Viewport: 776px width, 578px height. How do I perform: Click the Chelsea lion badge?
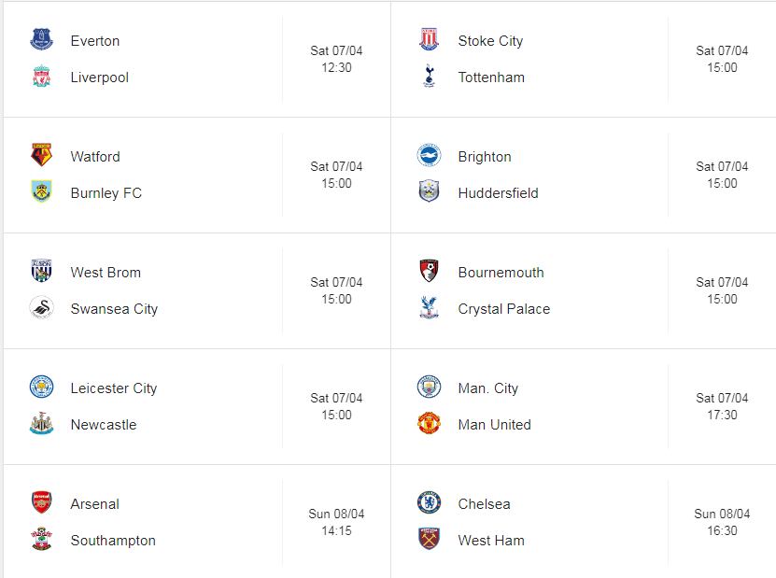tap(429, 502)
